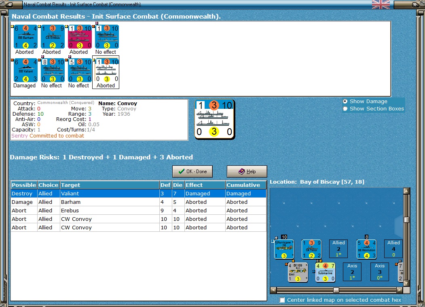Click the Effect column header

click(x=205, y=185)
